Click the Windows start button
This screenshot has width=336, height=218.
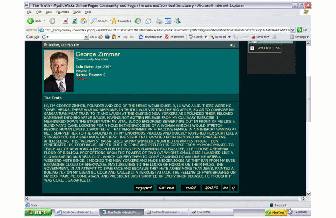click(x=38, y=212)
